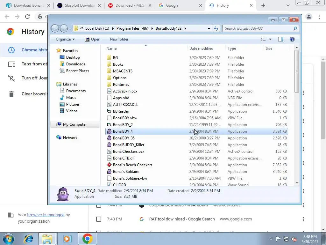Open the Chrome three-dot menu
The width and height of the screenshot is (326, 245).
[x=319, y=17]
